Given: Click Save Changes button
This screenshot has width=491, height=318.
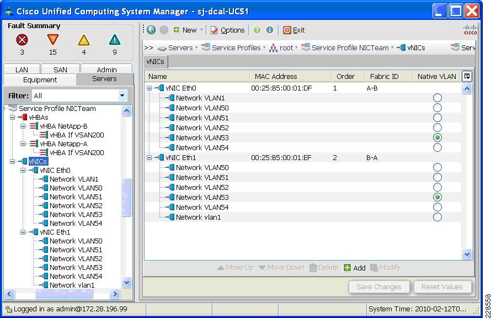Looking at the screenshot, I should 379,287.
